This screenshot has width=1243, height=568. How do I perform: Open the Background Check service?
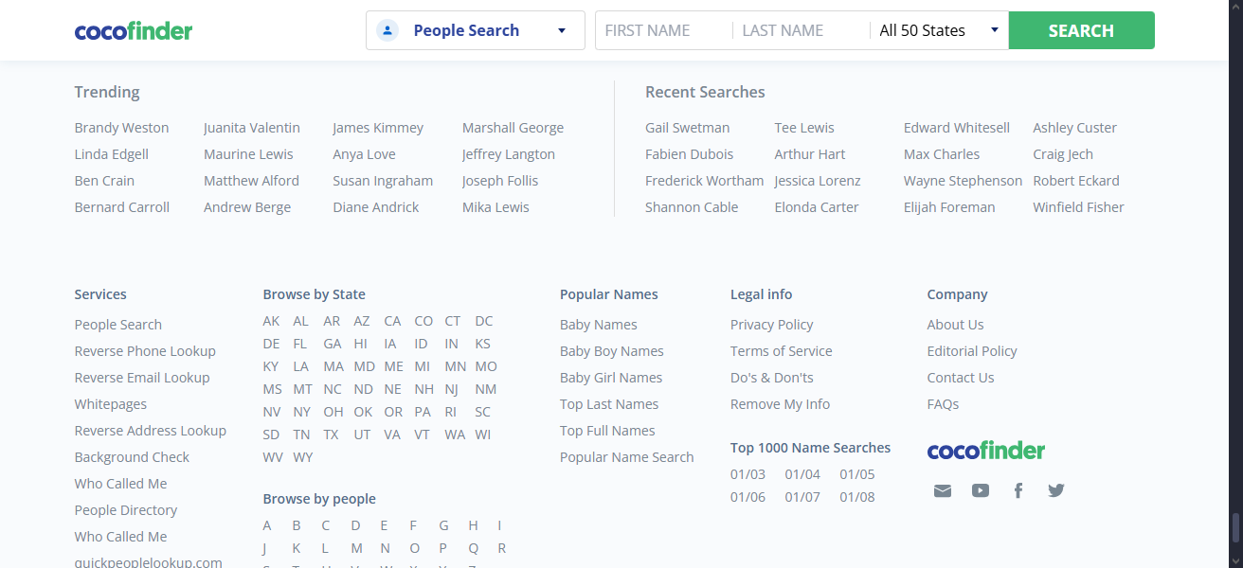pyautogui.click(x=132, y=456)
